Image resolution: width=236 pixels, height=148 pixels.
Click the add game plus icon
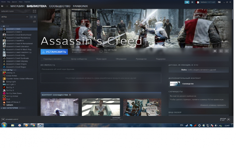point(3,120)
